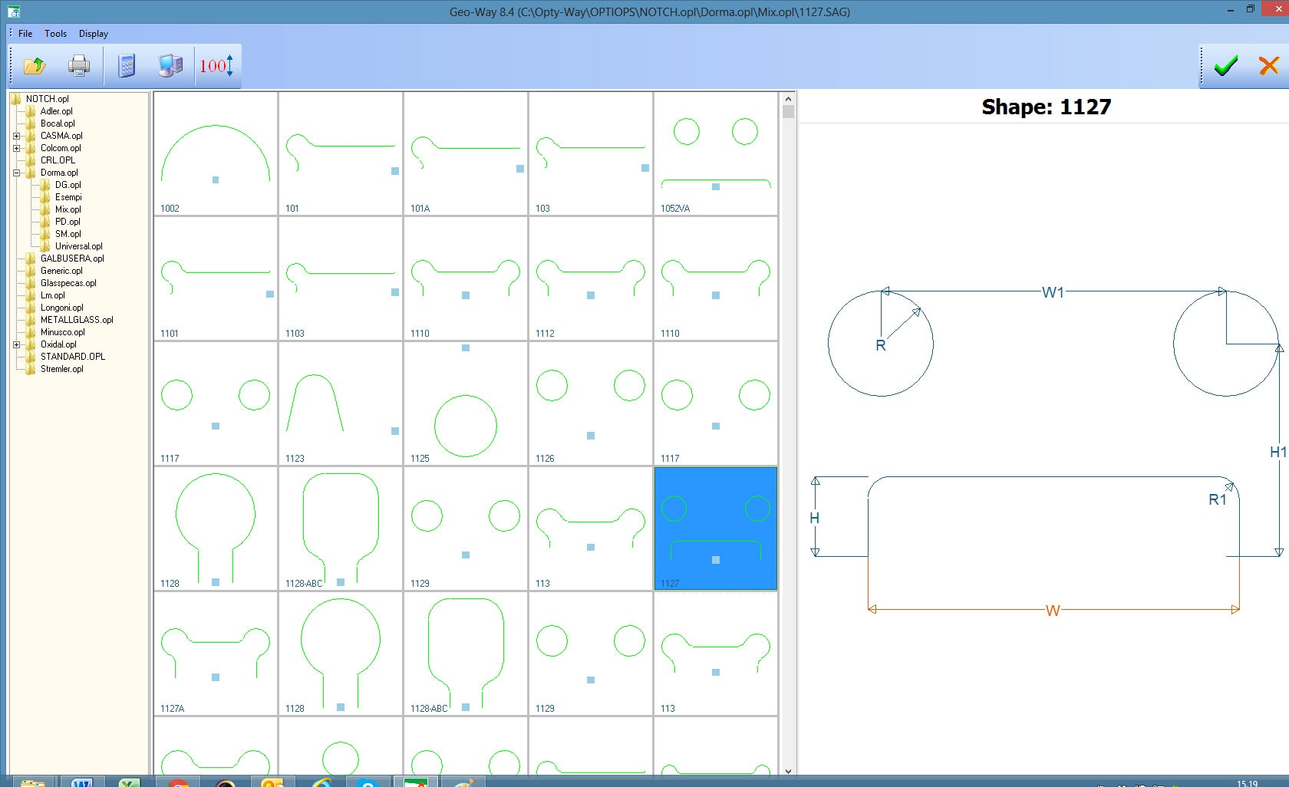
Task: Select the Stremler.opl folder
Action: pyautogui.click(x=61, y=369)
